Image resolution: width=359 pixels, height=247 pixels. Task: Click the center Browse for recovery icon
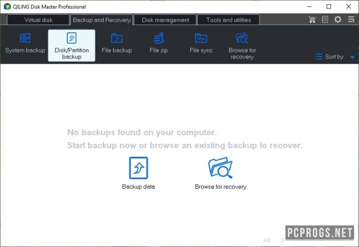pyautogui.click(x=220, y=168)
